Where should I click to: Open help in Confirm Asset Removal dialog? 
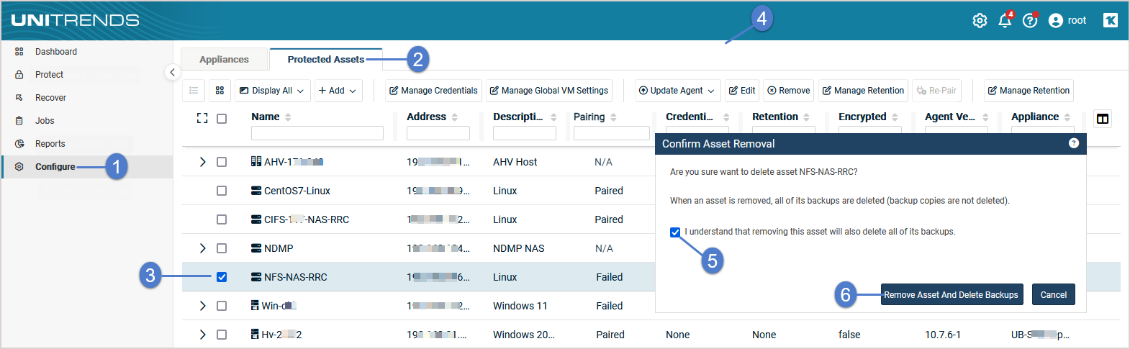1074,143
